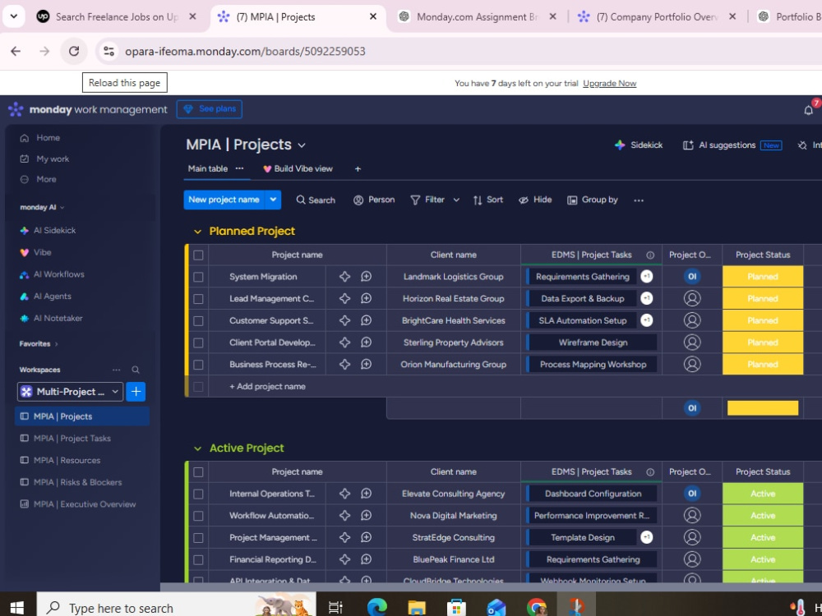The width and height of the screenshot is (822, 616).
Task: Open site information icon in address bar
Action: [109, 51]
